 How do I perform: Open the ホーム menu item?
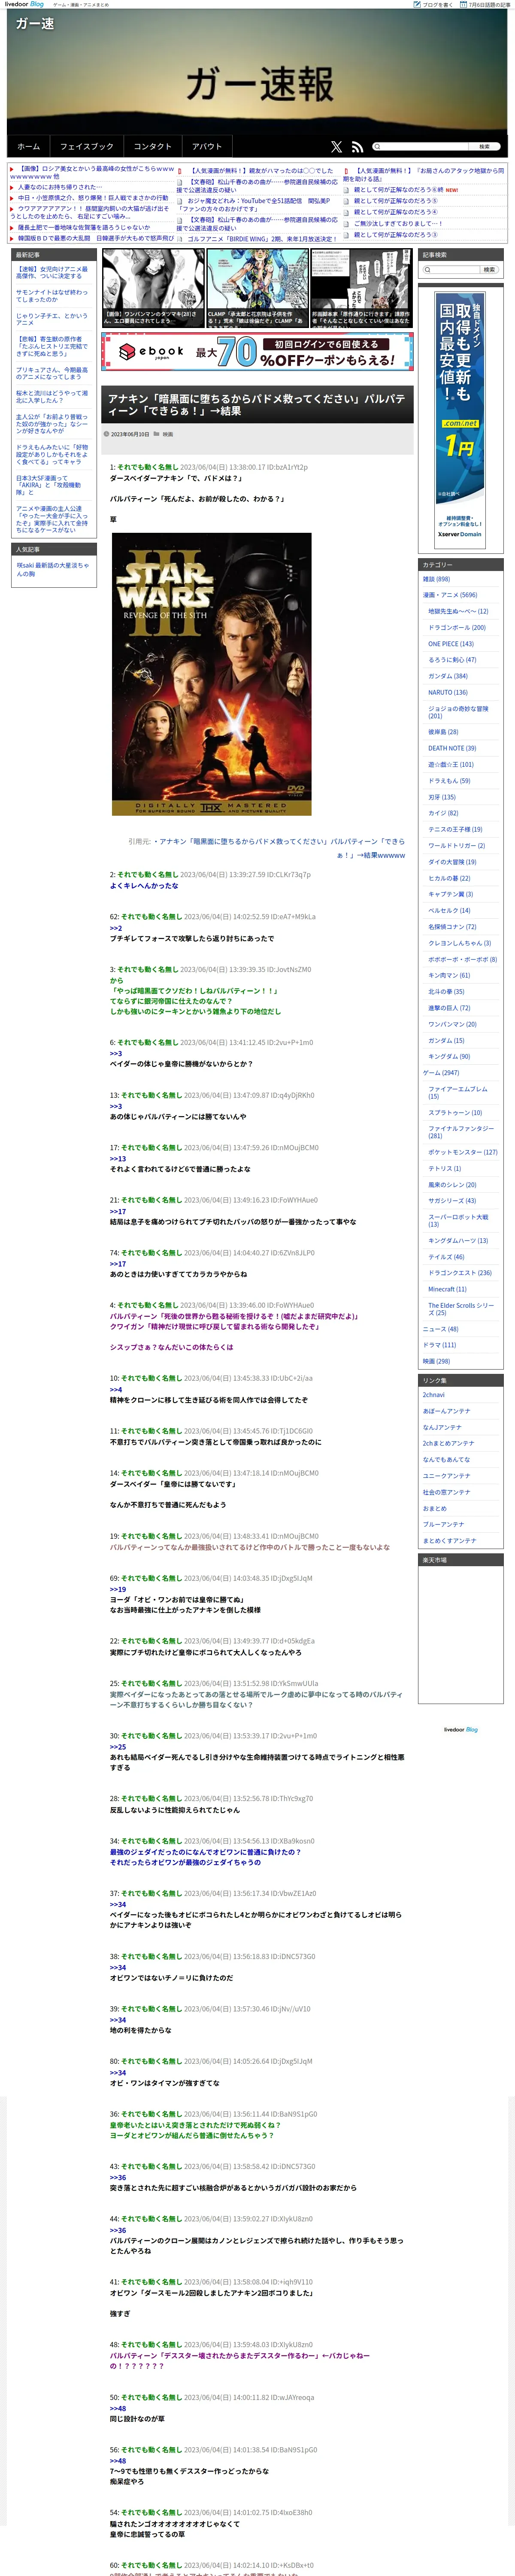click(28, 146)
